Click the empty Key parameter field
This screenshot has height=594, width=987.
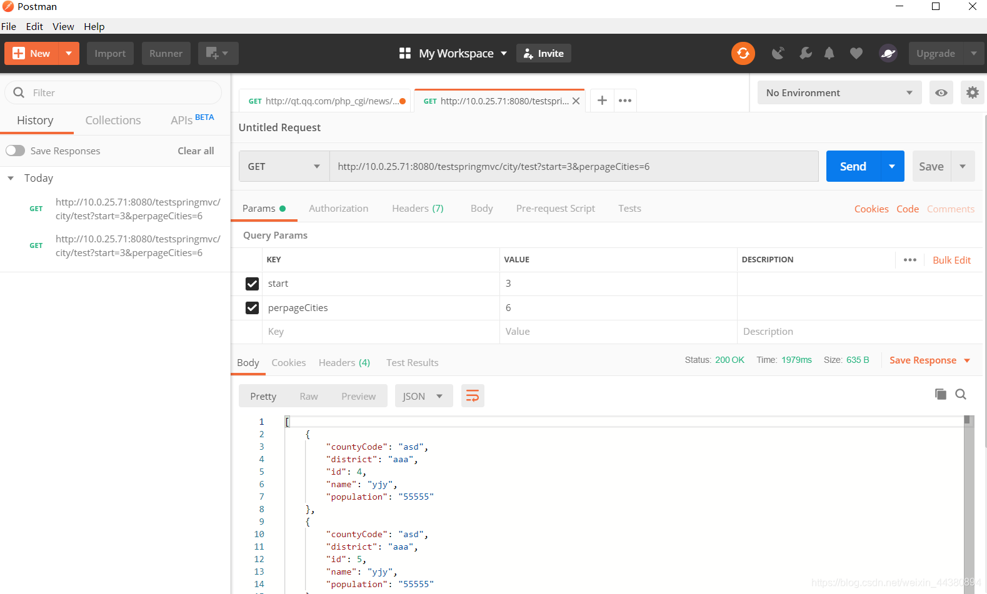point(381,332)
